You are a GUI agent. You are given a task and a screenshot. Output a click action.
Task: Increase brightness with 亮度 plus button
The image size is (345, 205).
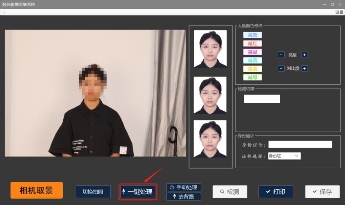coord(304,55)
